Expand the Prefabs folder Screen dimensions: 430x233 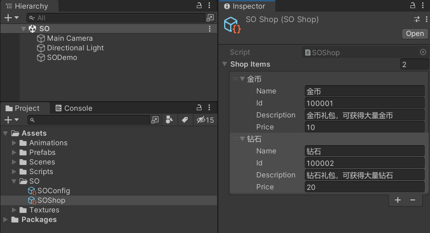click(x=14, y=152)
